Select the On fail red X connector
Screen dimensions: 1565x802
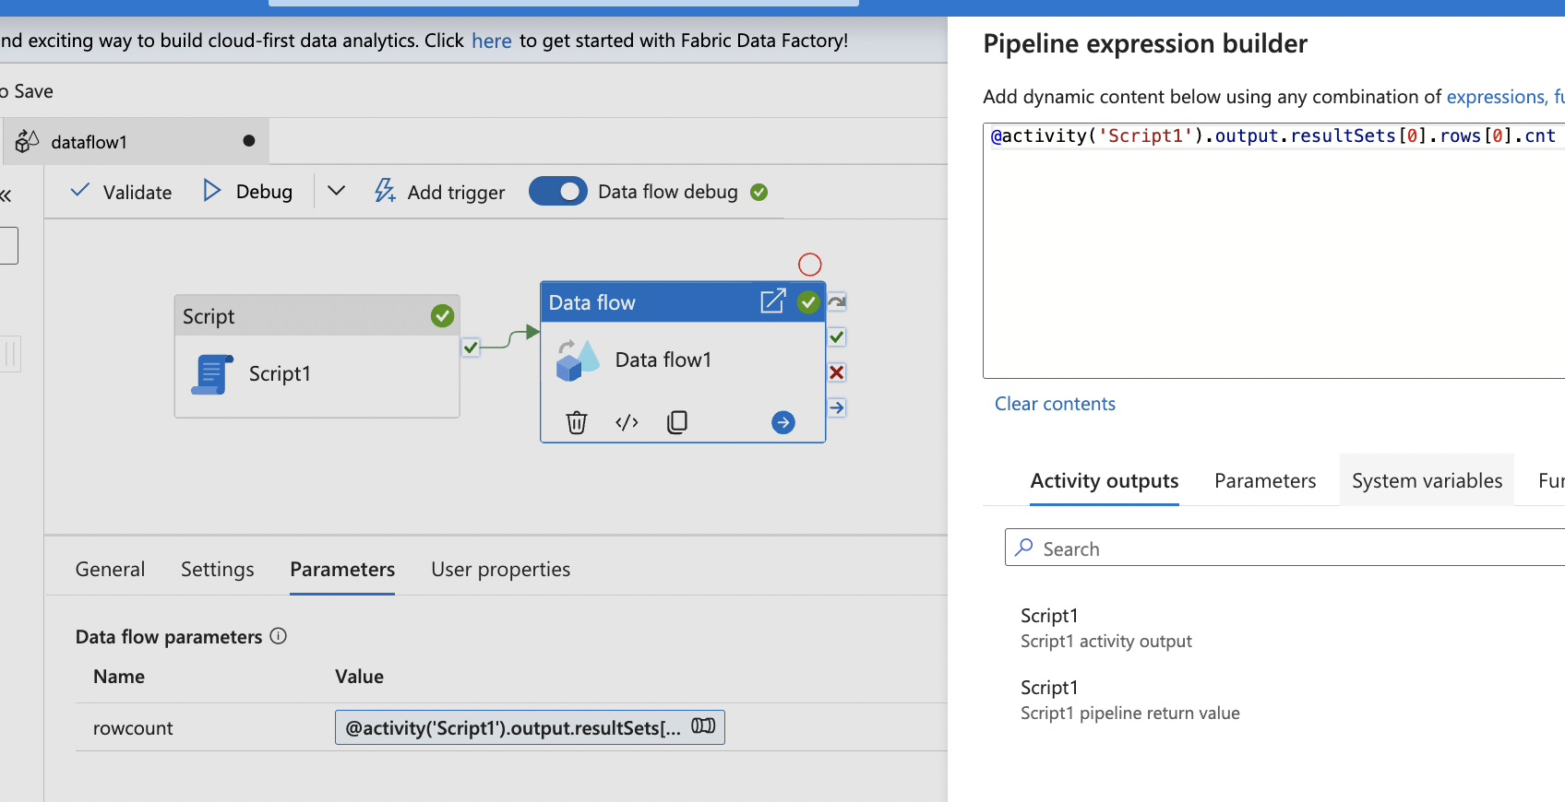pyautogui.click(x=837, y=372)
